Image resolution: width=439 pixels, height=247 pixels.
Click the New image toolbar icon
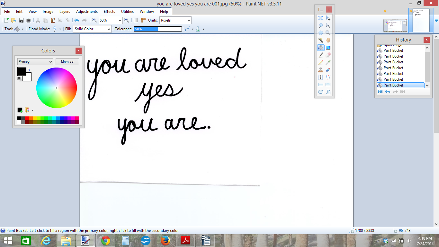6,20
